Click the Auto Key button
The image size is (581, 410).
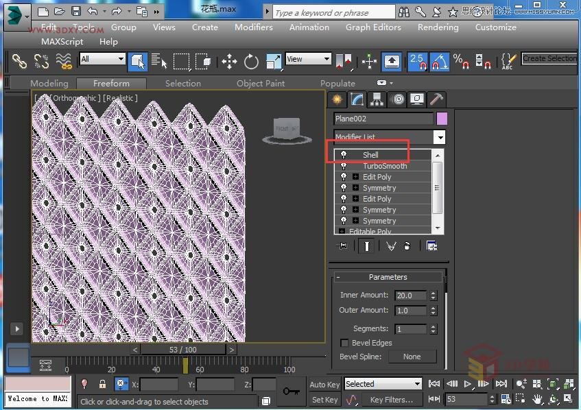324,384
